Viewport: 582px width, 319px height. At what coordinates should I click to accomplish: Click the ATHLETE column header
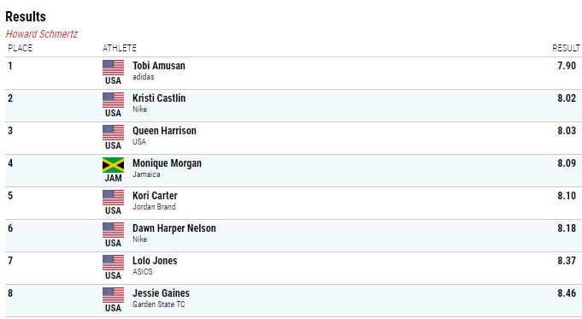tap(120, 48)
